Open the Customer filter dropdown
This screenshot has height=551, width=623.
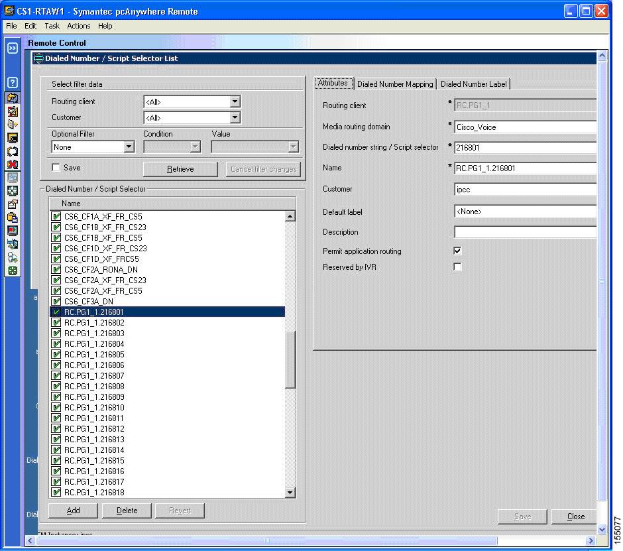pyautogui.click(x=235, y=117)
